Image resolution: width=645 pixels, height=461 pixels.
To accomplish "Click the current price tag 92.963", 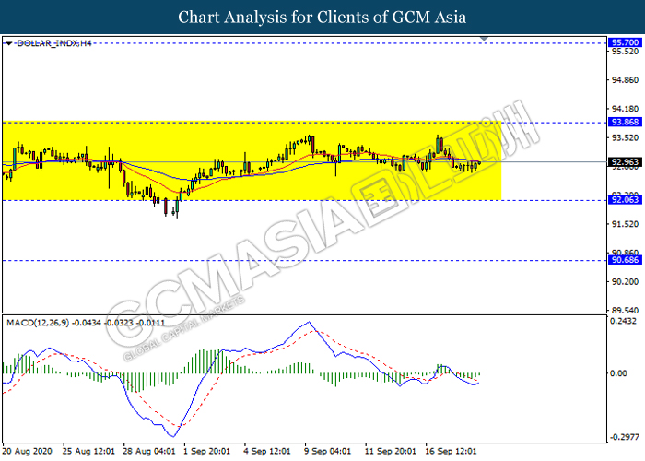I will (625, 161).
